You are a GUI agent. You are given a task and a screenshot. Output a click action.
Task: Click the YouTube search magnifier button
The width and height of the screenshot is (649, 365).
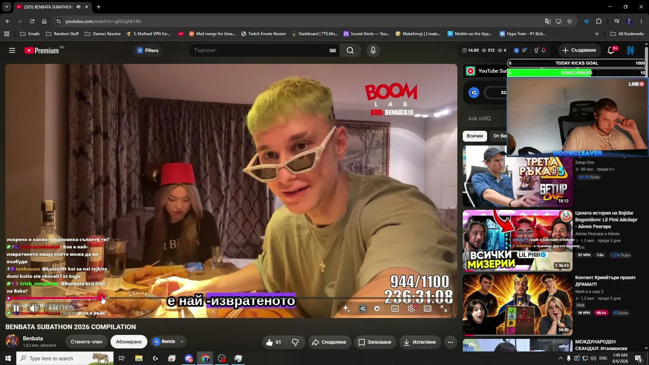[350, 50]
